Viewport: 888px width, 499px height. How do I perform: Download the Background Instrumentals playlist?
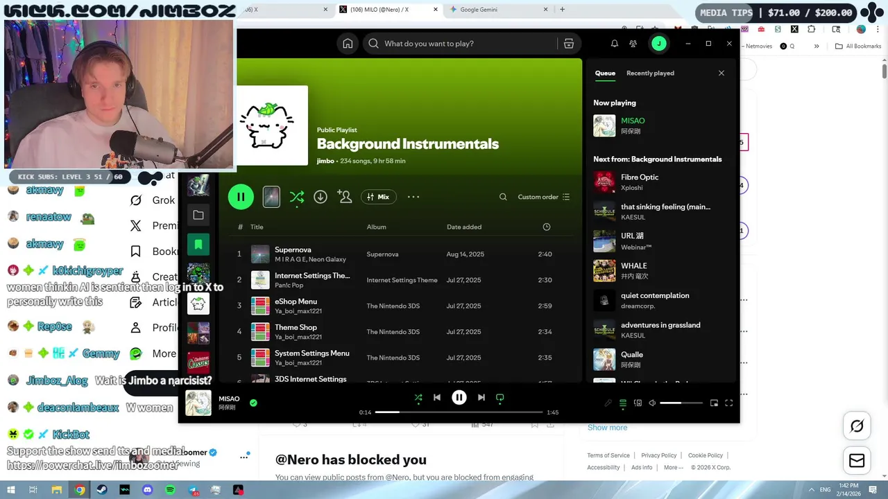tap(321, 197)
